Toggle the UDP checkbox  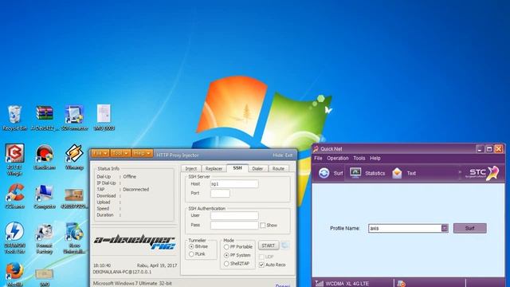click(x=261, y=257)
